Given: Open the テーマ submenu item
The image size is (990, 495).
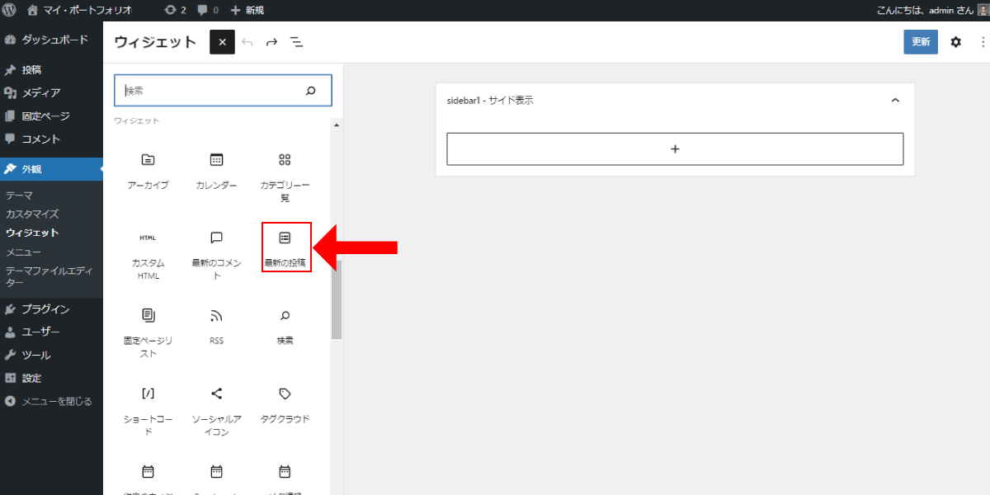Looking at the screenshot, I should point(19,196).
